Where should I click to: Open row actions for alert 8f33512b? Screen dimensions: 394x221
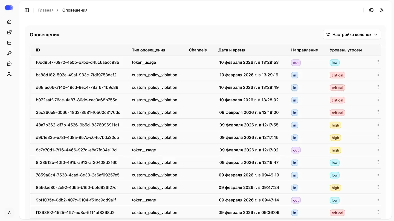(x=378, y=162)
